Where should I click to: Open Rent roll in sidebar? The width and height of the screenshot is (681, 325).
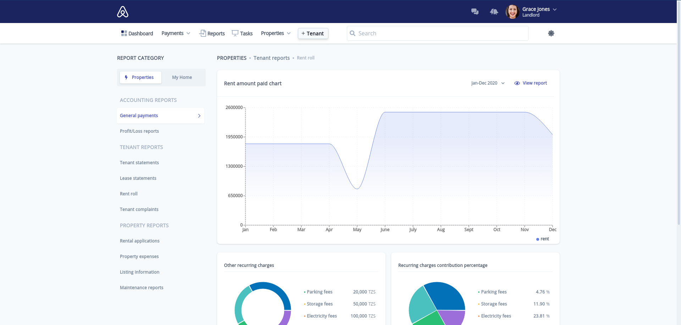coord(129,194)
